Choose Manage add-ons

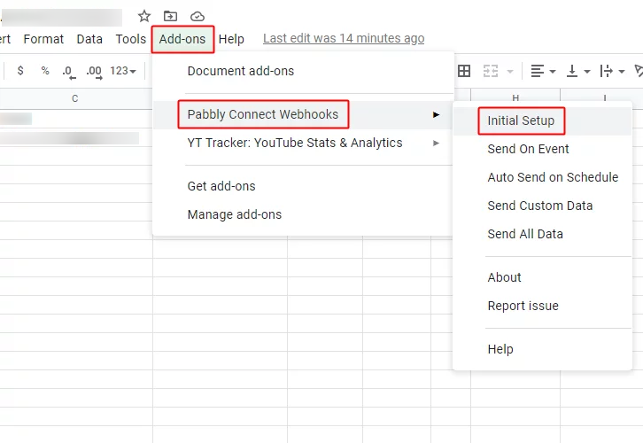[x=303, y=214]
